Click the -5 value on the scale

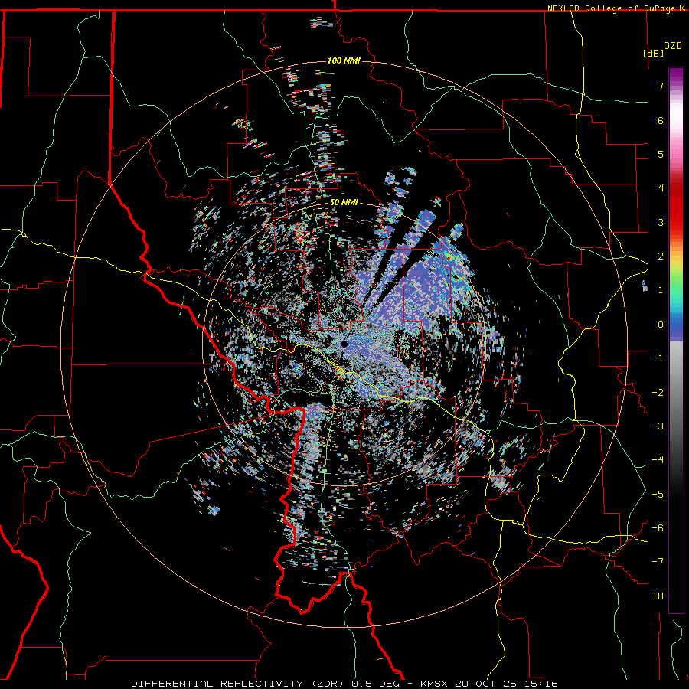tap(658, 495)
